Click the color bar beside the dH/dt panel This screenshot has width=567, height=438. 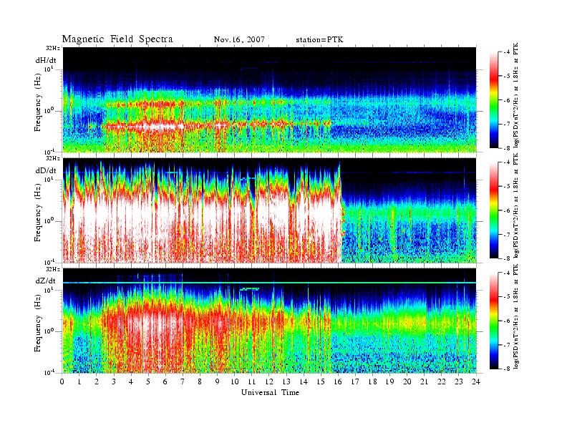tap(494, 100)
